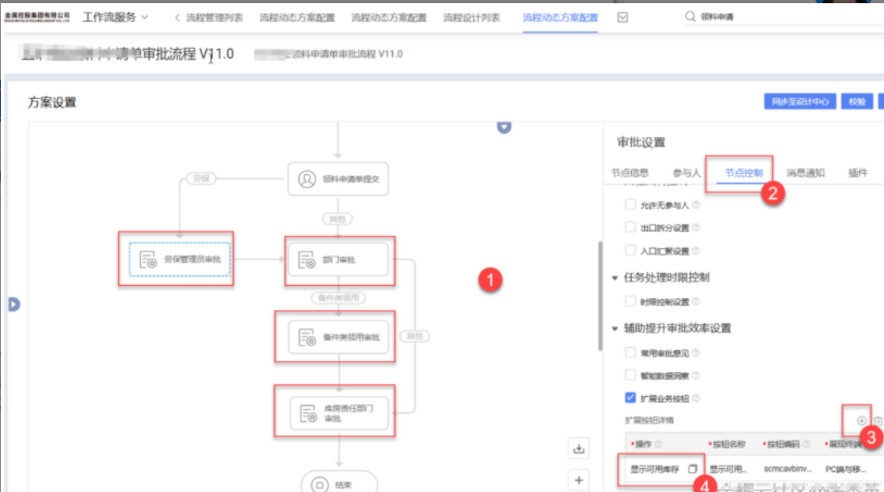This screenshot has width=884, height=492.
Task: Click the copy icon in 显示可用库存 cell
Action: tap(692, 469)
